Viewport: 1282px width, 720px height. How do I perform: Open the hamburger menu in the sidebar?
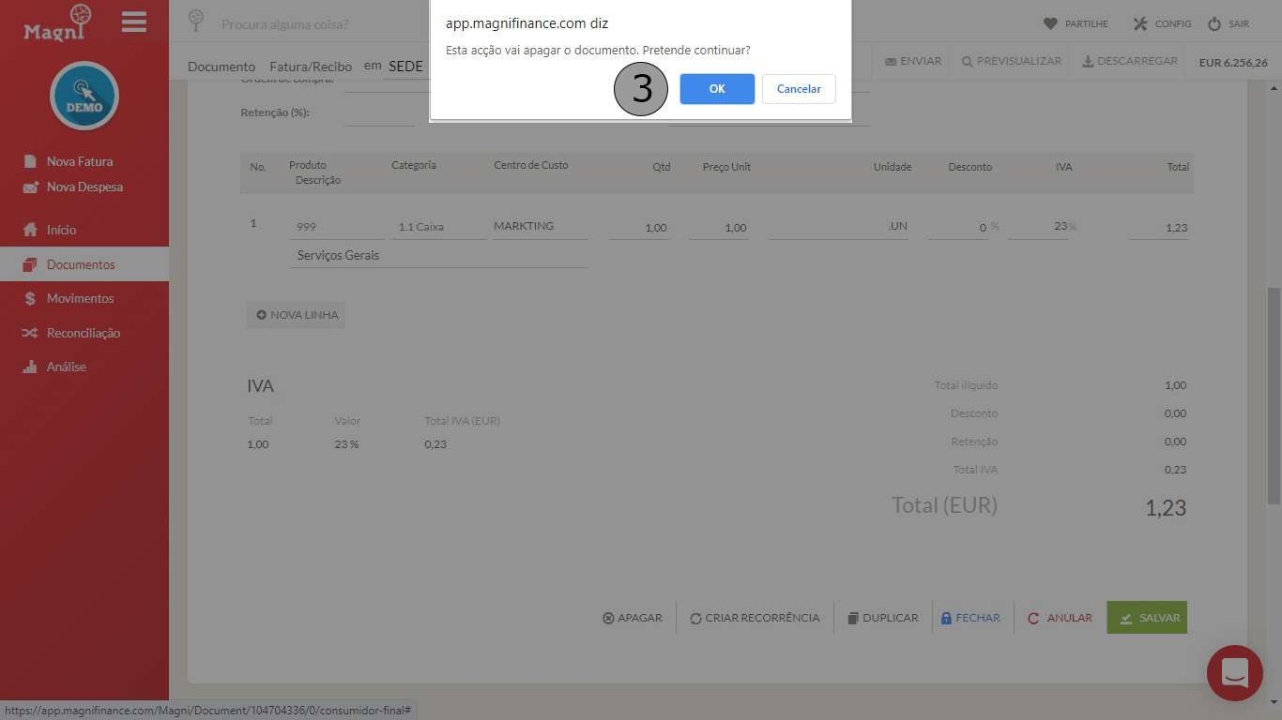click(134, 22)
